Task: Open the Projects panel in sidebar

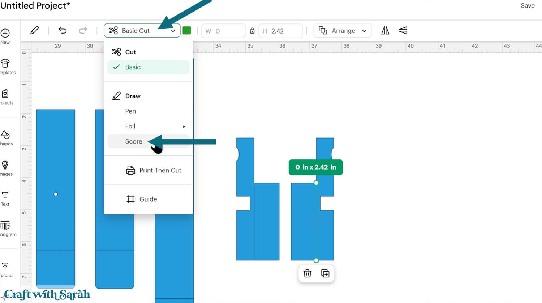Action: [x=5, y=94]
